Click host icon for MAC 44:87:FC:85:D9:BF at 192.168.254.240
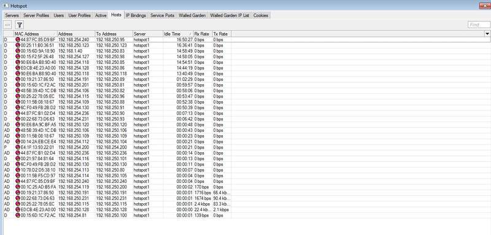This screenshot has width=491, height=235. pyautogui.click(x=18, y=40)
